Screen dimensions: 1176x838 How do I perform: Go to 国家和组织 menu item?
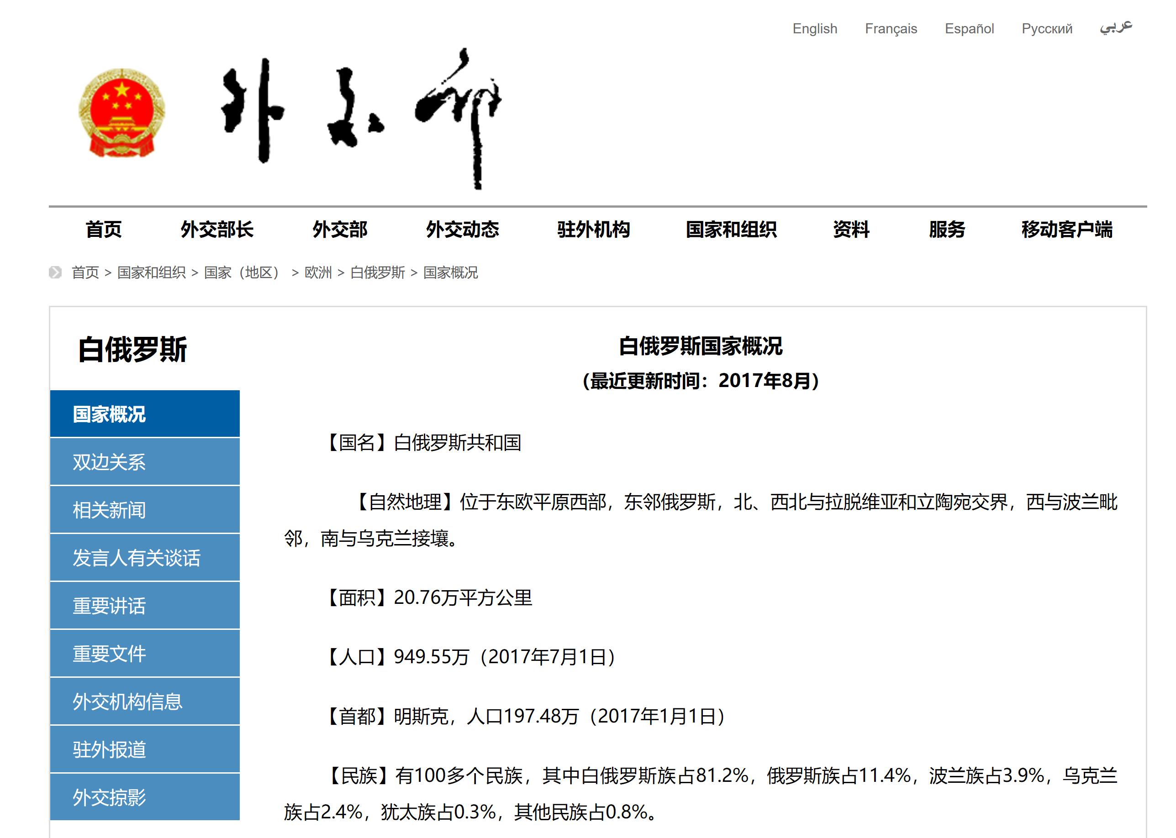pos(731,229)
